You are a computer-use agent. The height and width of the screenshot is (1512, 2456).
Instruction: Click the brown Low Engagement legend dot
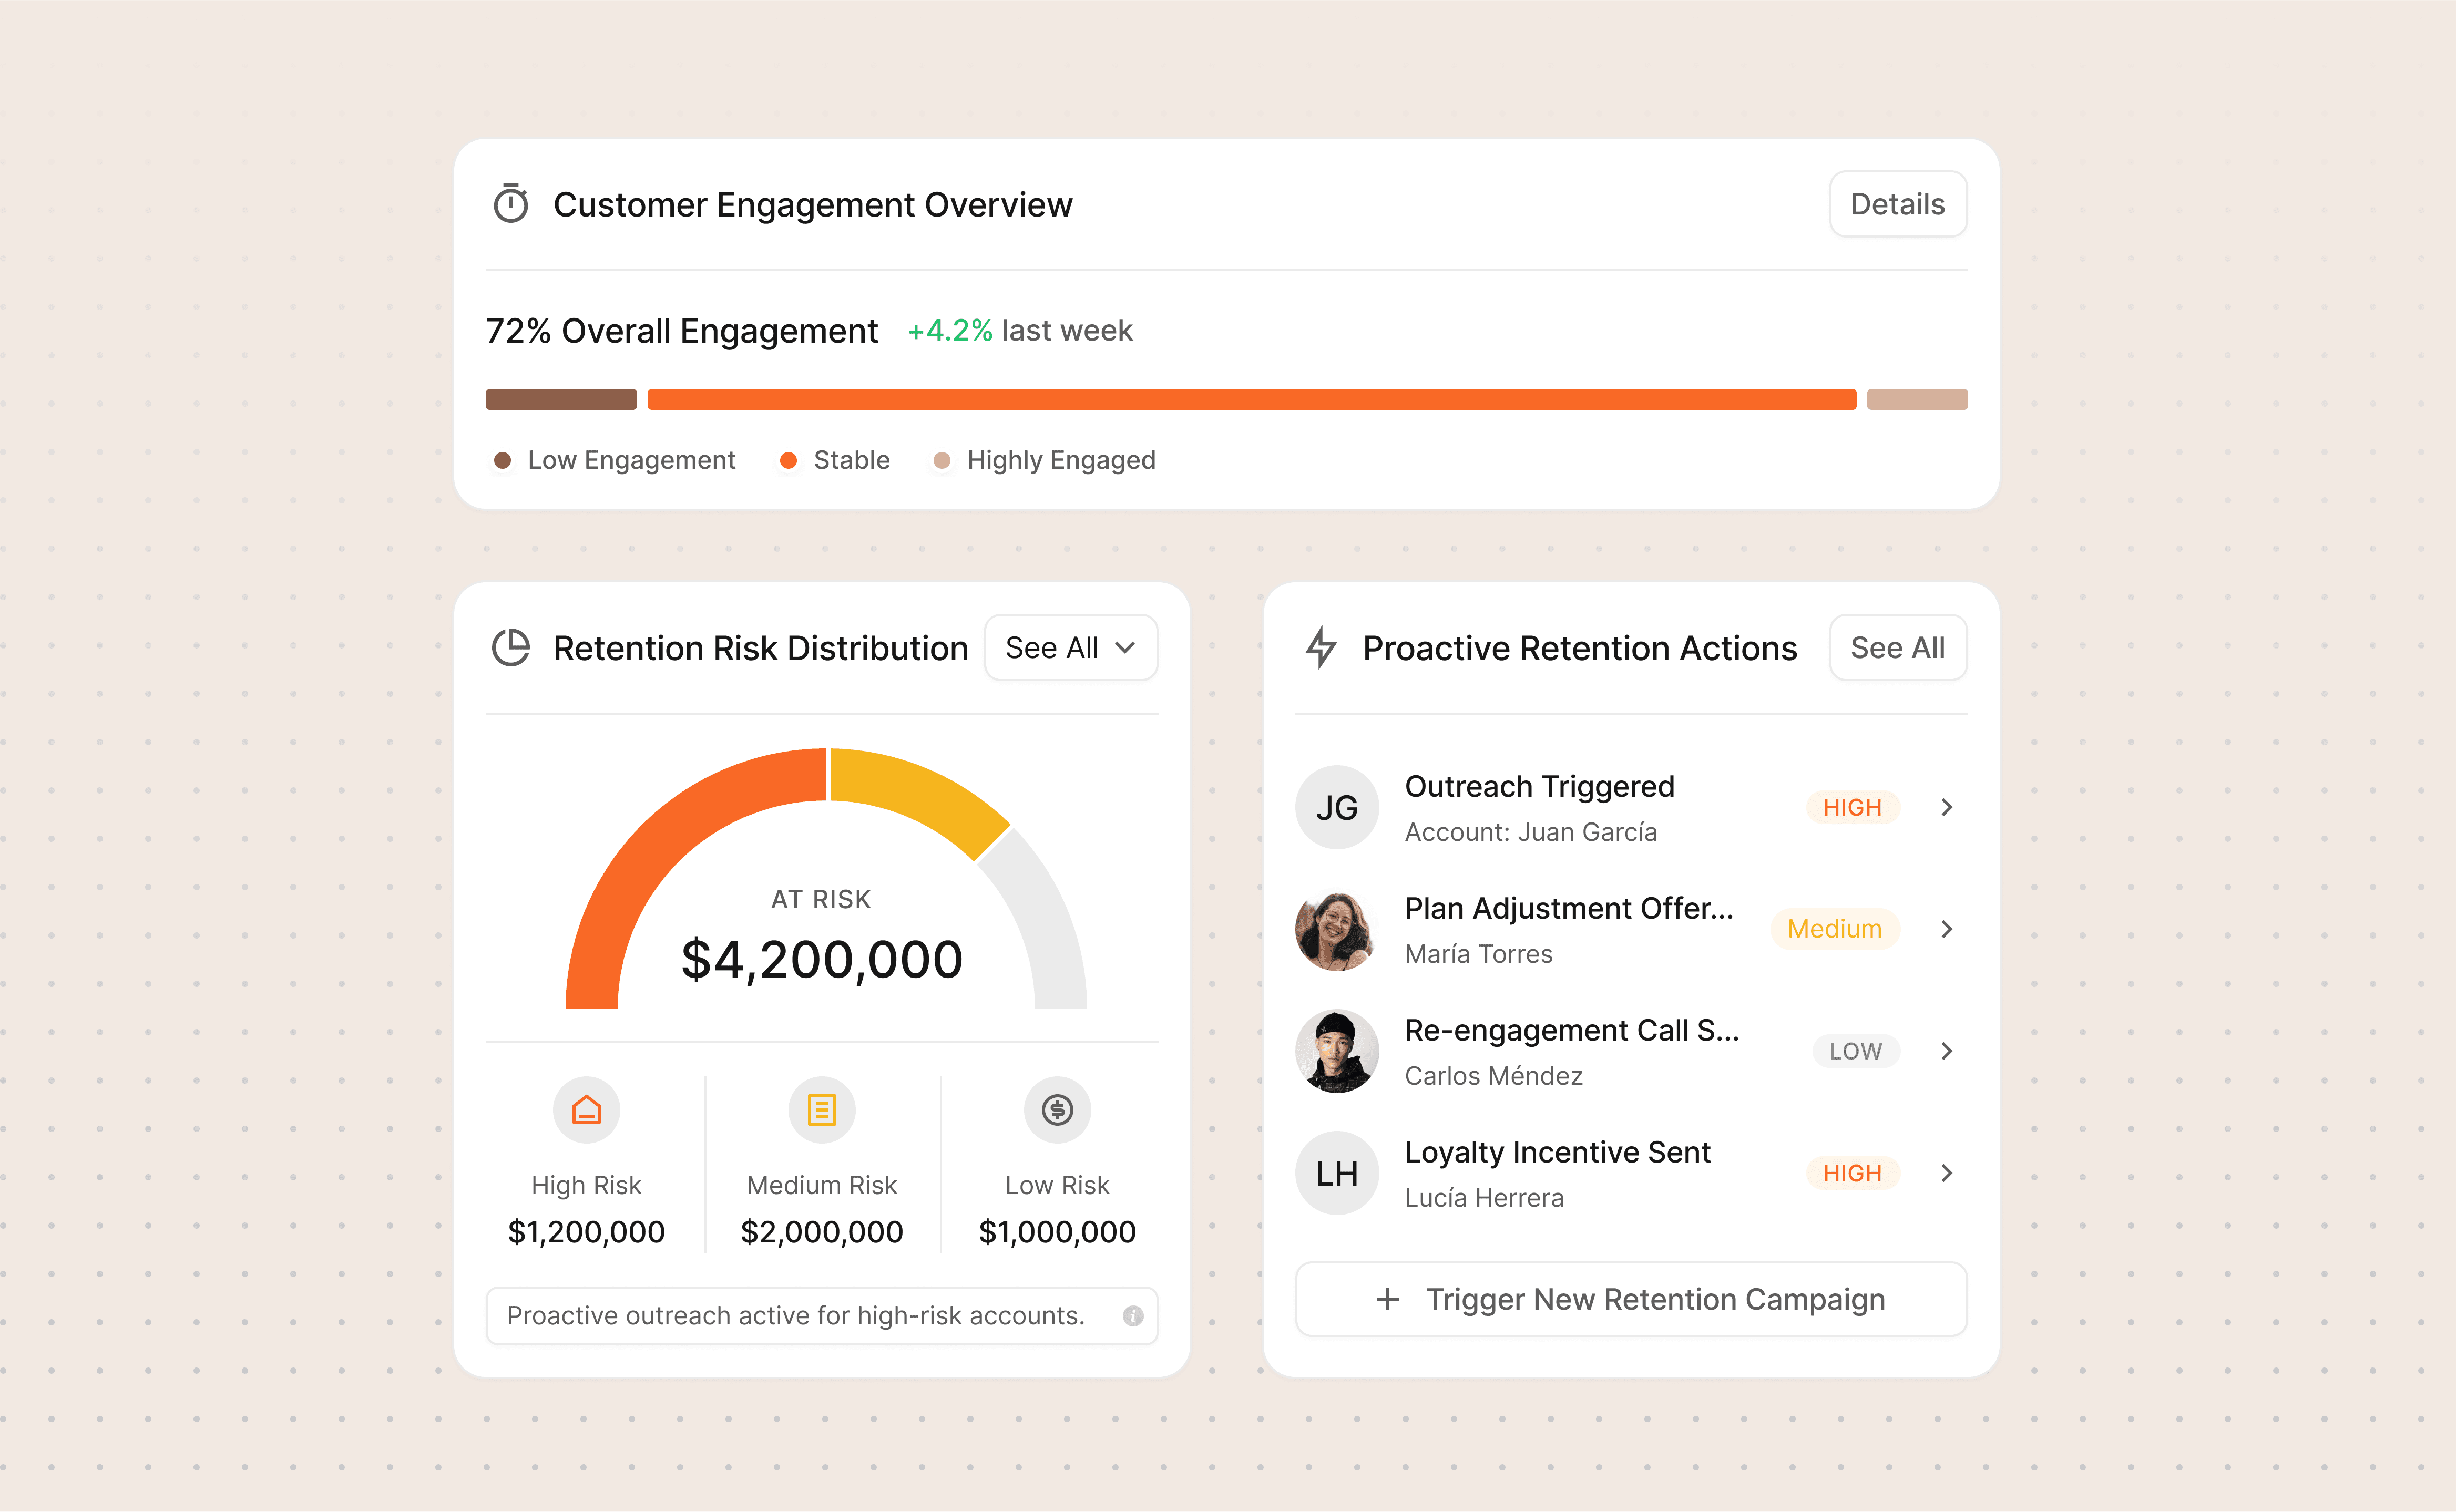tap(503, 460)
